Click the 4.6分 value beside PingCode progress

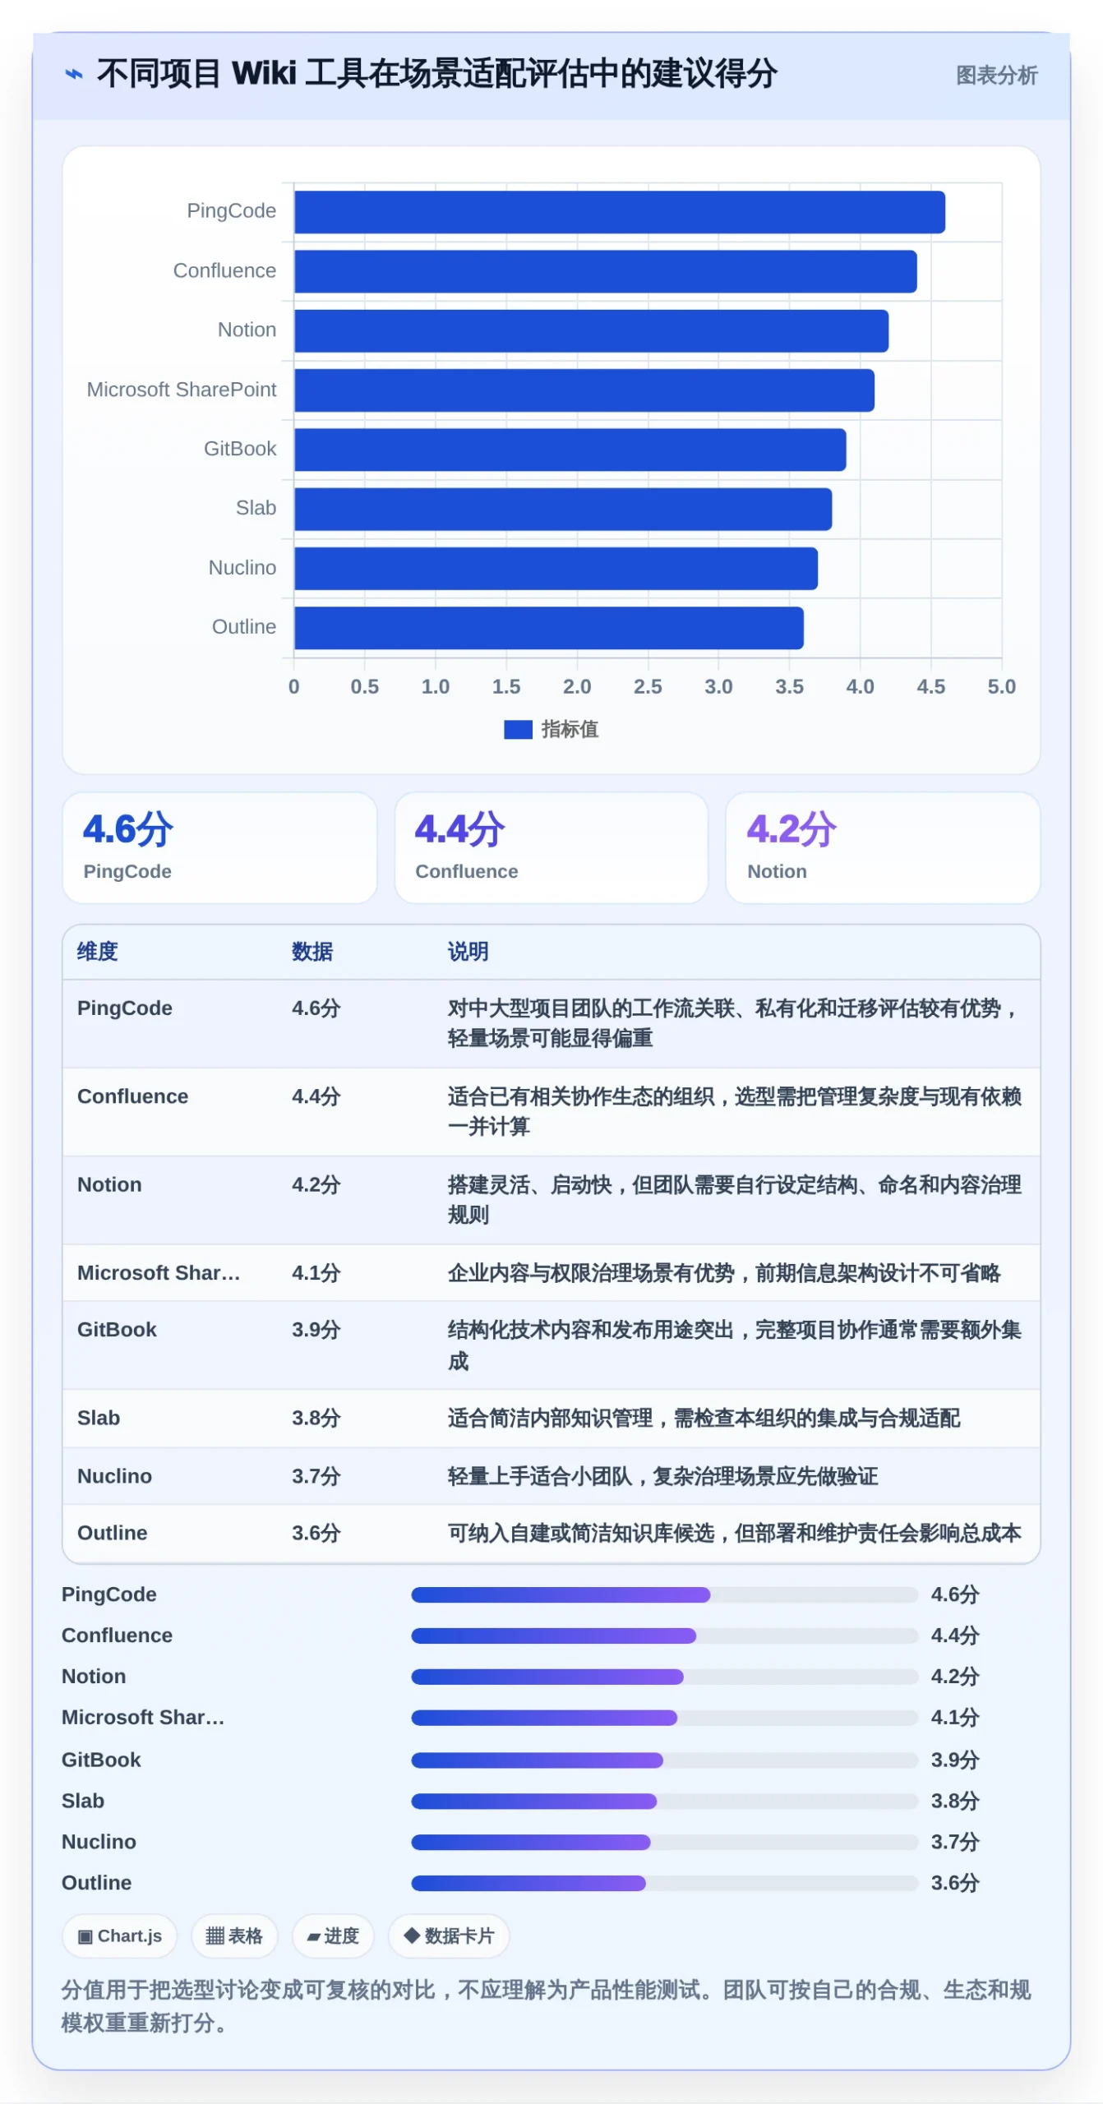pos(955,1594)
